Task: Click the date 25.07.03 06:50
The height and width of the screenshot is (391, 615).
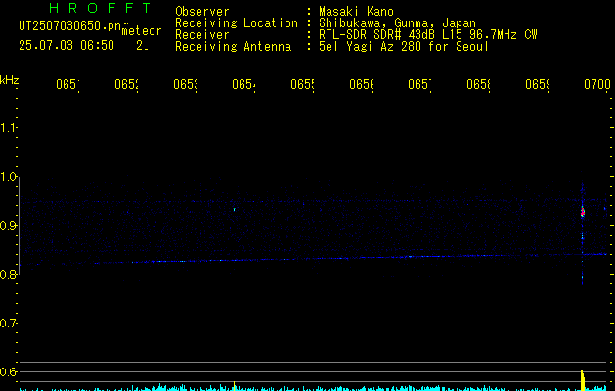Action: [x=66, y=46]
